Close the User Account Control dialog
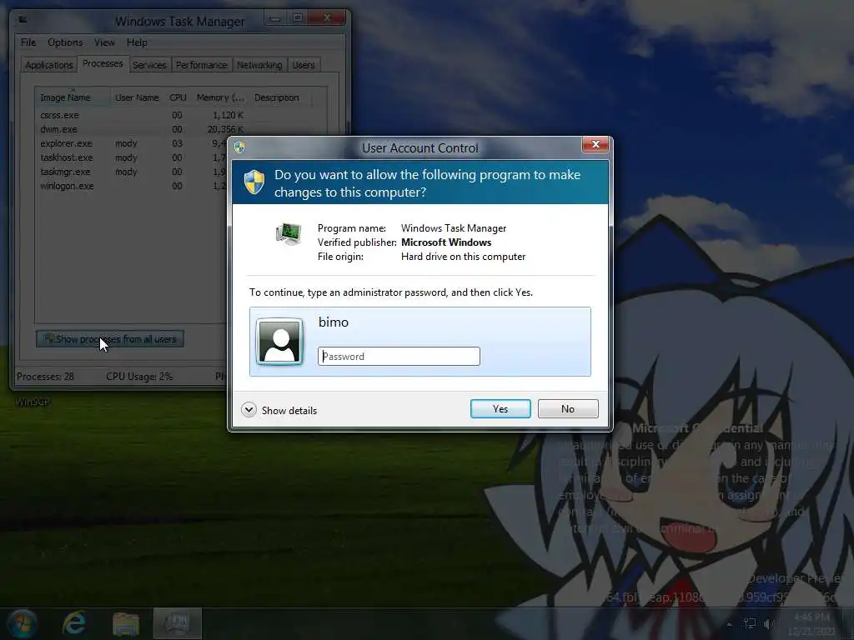 [x=595, y=144]
